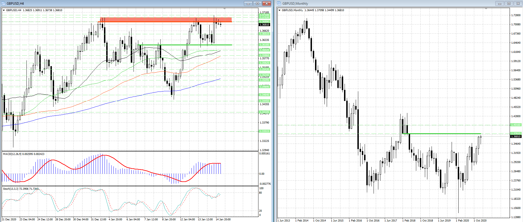Viewport: 523px width, 222px height.
Task: Restore the GBPUSD,H4 chart window size
Action: pyautogui.click(x=257, y=3)
